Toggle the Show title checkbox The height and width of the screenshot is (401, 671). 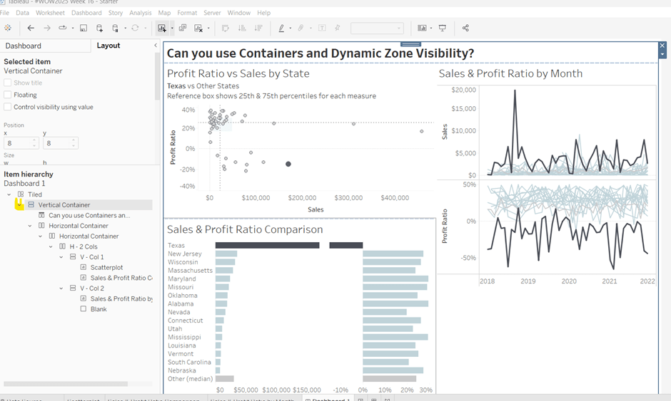pos(8,83)
